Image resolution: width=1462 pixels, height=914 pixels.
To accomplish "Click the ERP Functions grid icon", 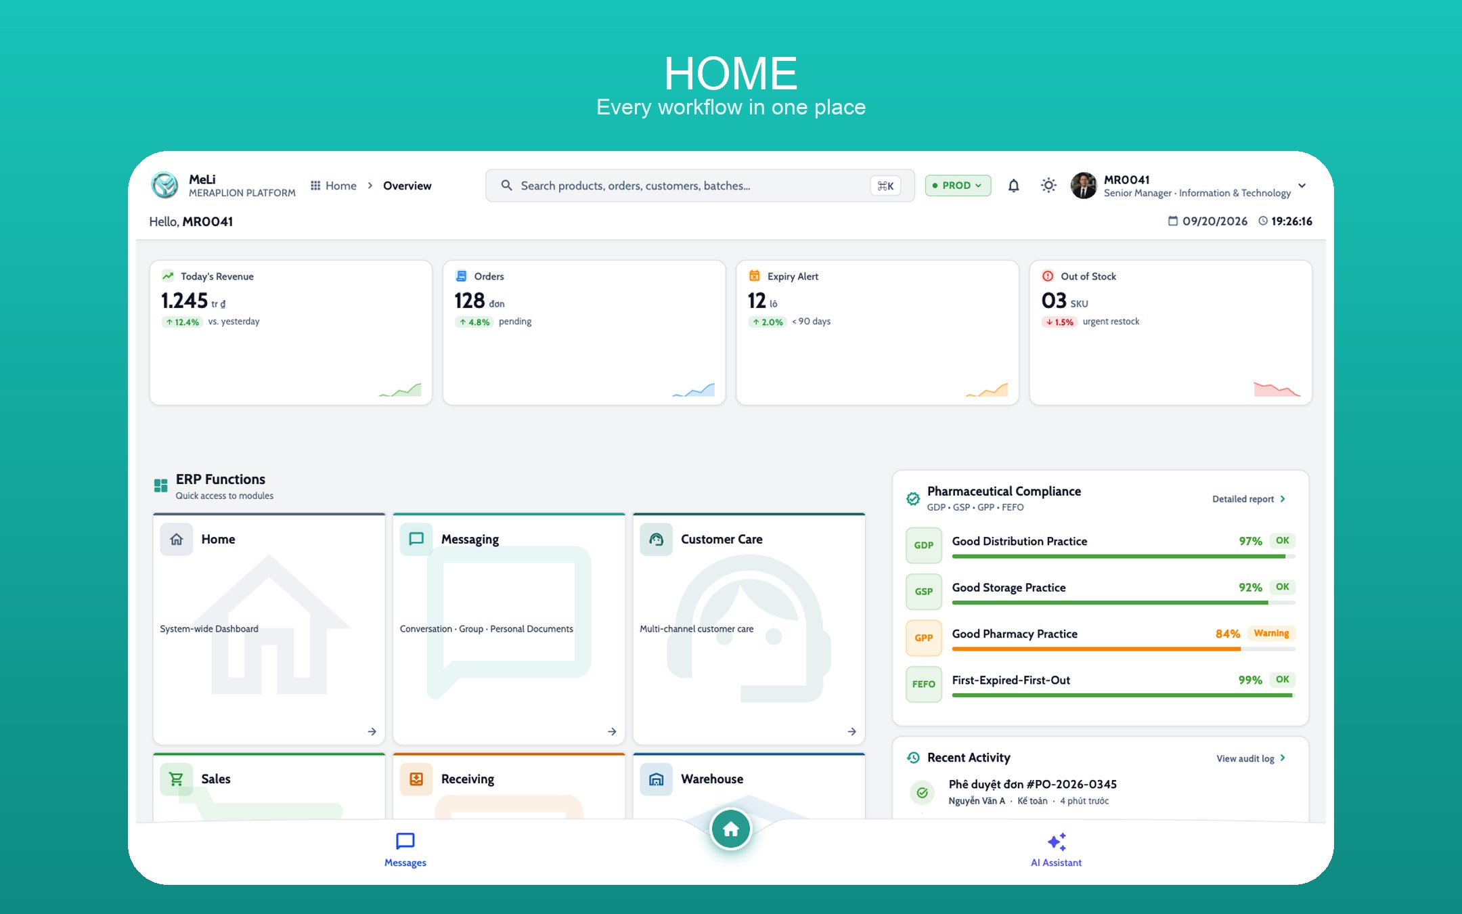I will pos(160,485).
